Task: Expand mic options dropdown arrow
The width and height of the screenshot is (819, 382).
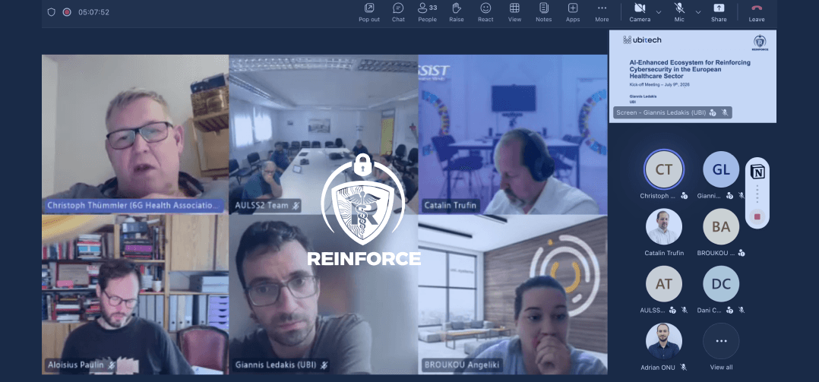Action: pos(697,12)
